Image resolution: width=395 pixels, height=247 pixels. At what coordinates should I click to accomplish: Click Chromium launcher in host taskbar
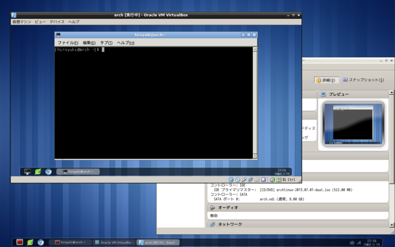(x=40, y=242)
